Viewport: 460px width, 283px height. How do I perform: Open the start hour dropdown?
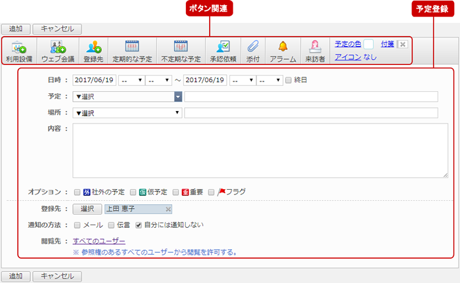(x=131, y=80)
